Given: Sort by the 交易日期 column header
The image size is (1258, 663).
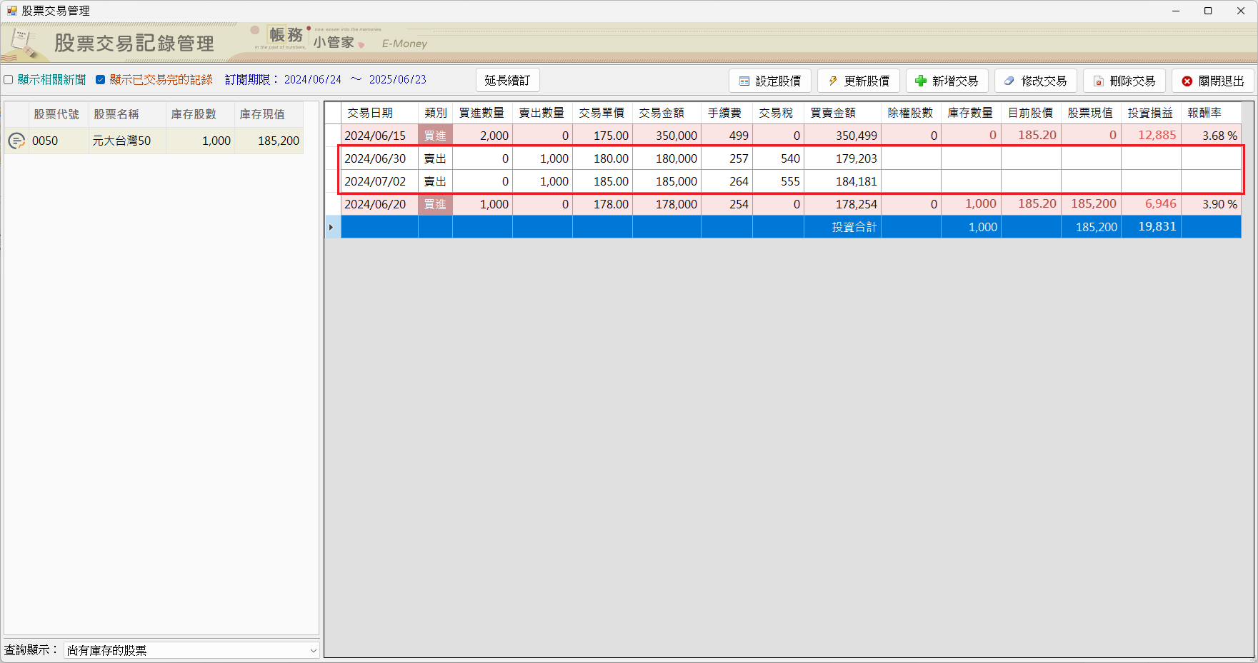Looking at the screenshot, I should (379, 113).
